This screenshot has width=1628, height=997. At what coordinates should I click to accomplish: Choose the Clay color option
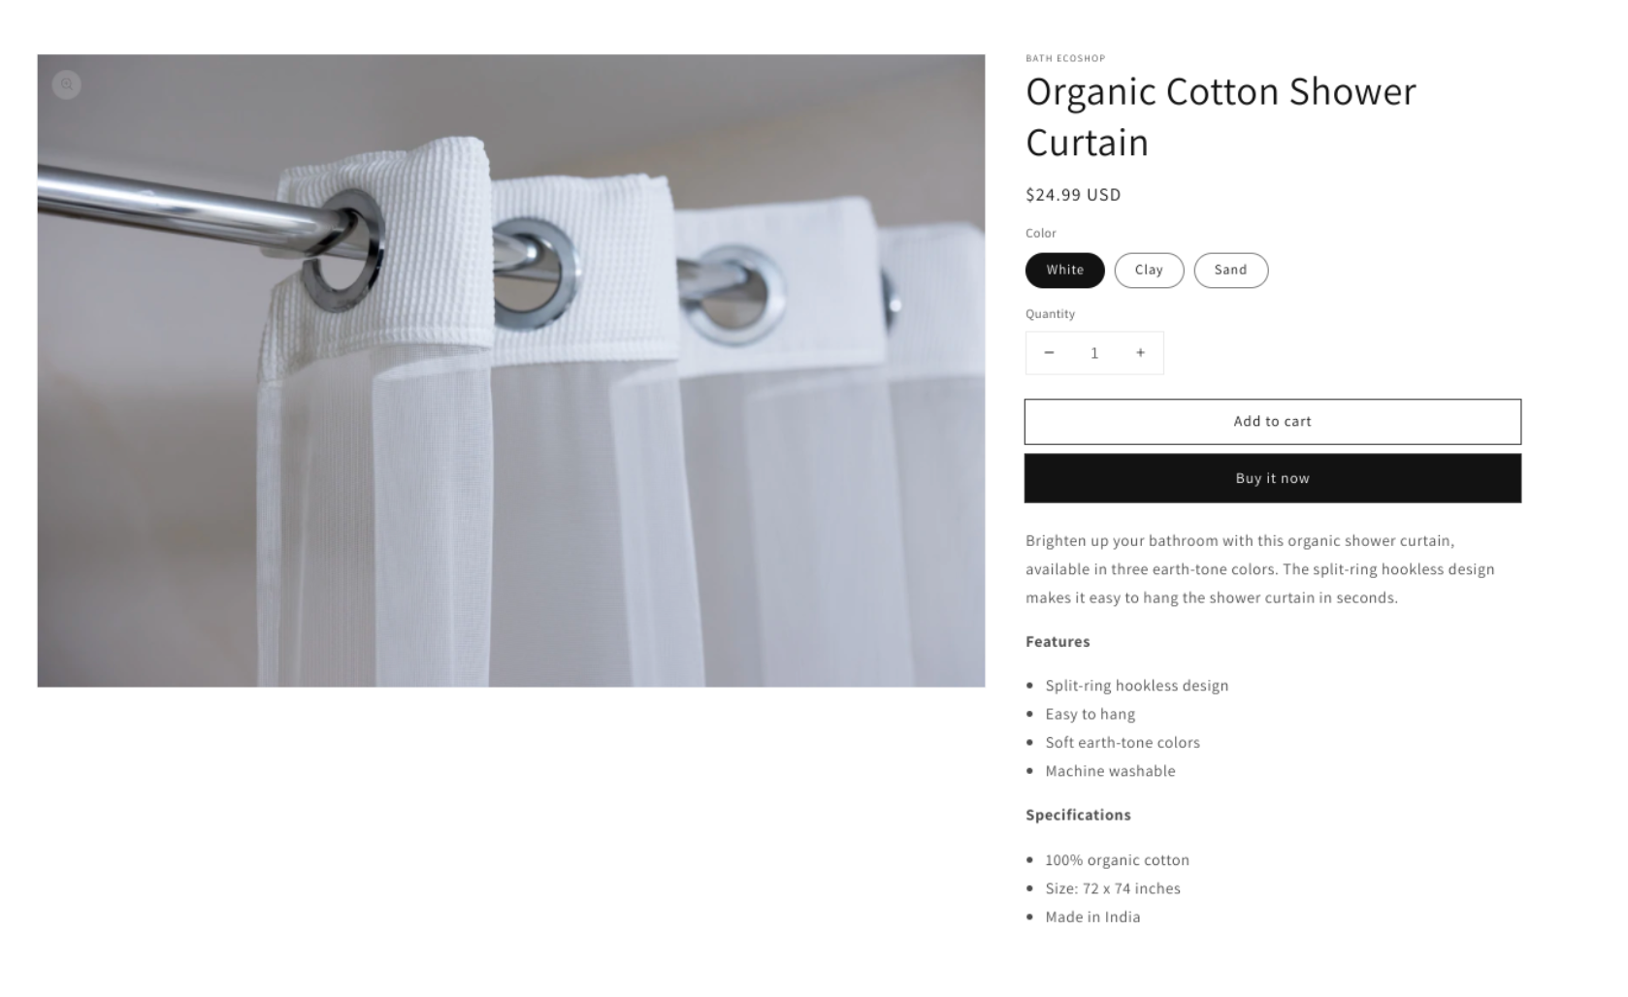(1149, 271)
